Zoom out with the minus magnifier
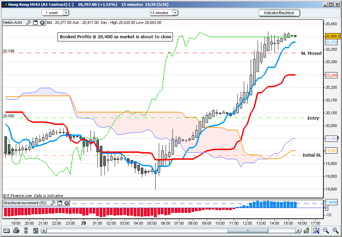Viewport: 342px width, 237px height. 325,230
